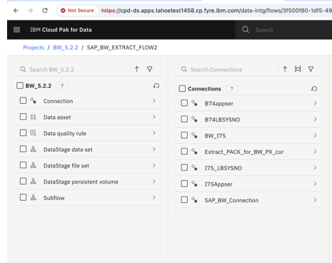The image size is (332, 263).
Task: Open filter in Connections panel
Action: pos(311,69)
